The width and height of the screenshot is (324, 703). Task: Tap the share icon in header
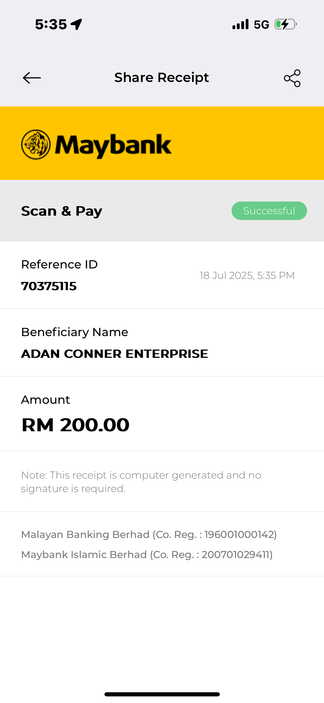[292, 78]
